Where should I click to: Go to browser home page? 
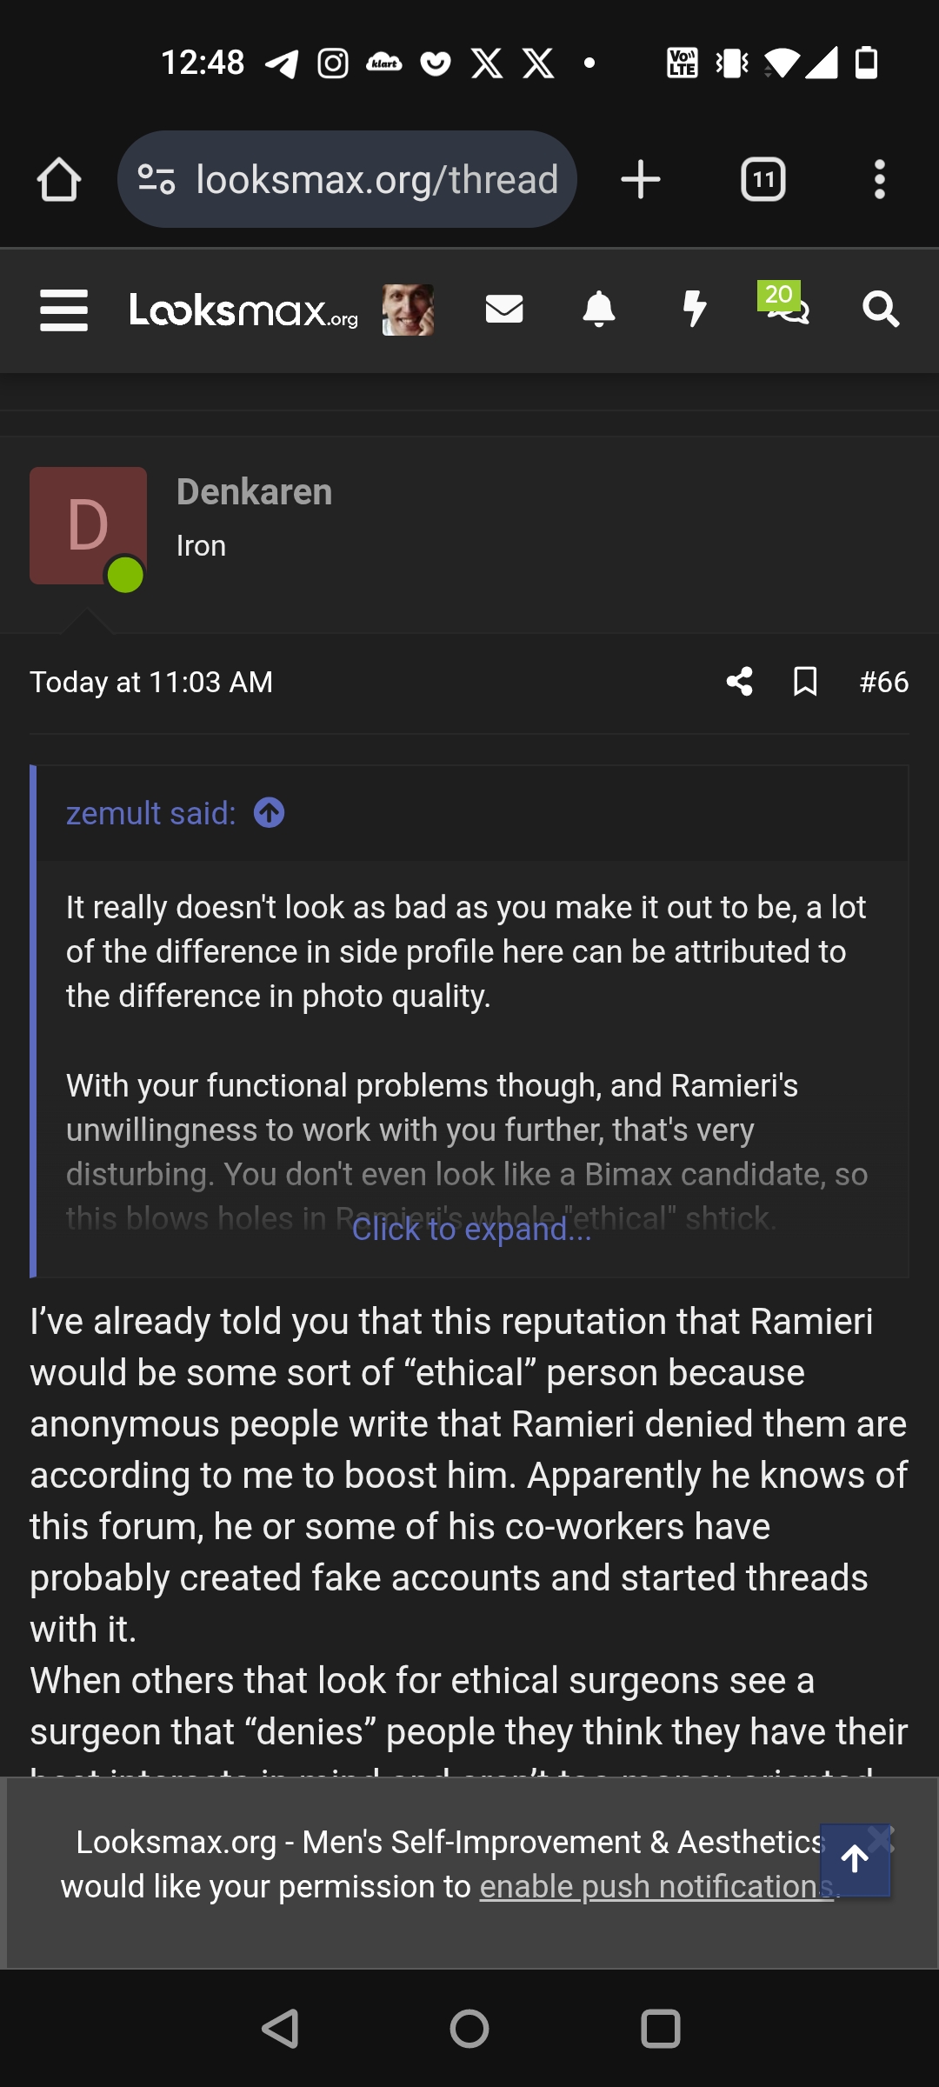[59, 180]
